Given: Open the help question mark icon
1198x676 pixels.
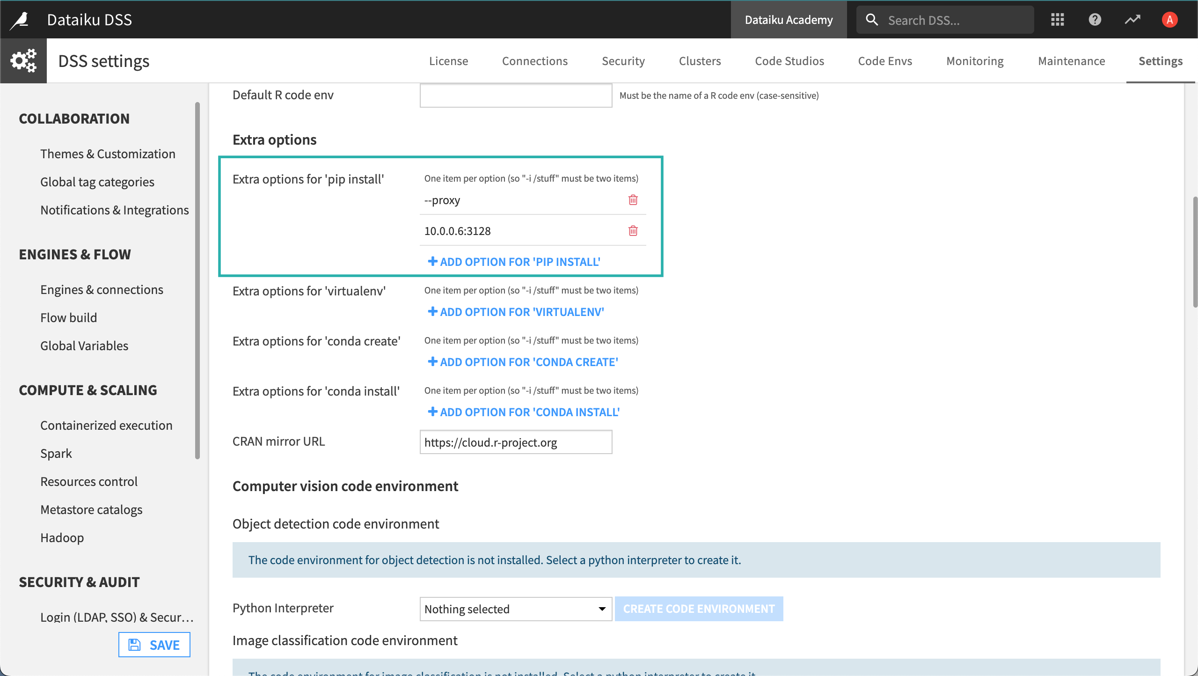Looking at the screenshot, I should tap(1095, 19).
